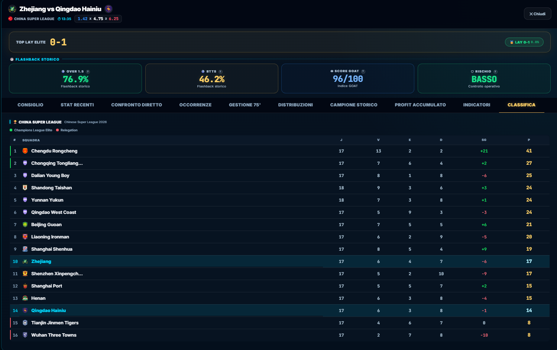Click Beijing Guoan team logo

click(25, 225)
